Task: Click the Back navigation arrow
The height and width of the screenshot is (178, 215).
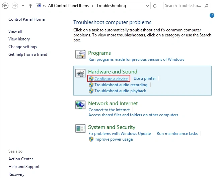Action: click(x=5, y=6)
